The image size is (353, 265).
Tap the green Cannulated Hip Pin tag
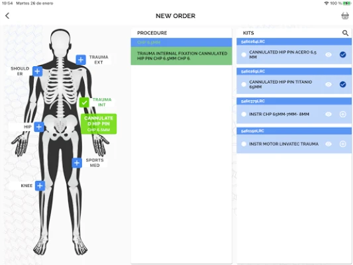pos(99,124)
